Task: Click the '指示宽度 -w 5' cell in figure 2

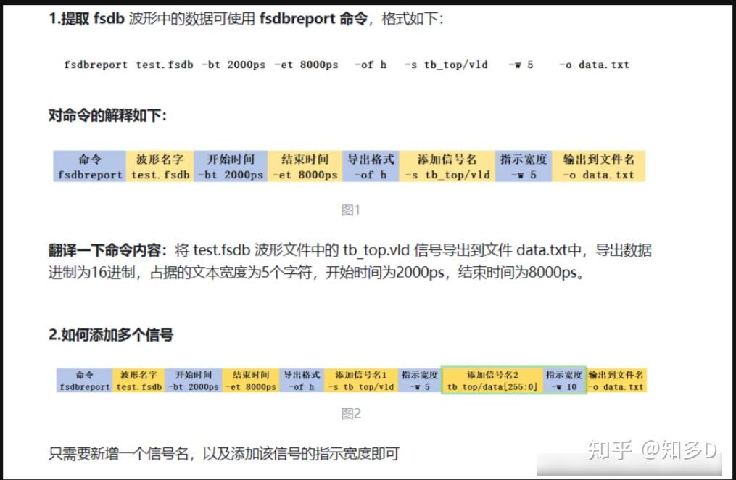Action: [420, 381]
